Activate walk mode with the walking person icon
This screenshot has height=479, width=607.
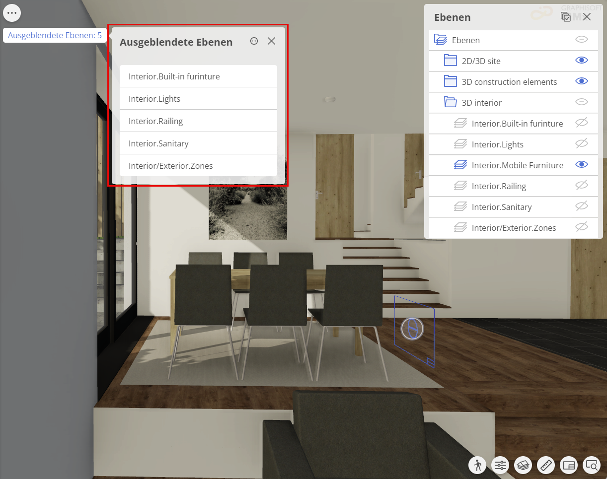pos(477,465)
